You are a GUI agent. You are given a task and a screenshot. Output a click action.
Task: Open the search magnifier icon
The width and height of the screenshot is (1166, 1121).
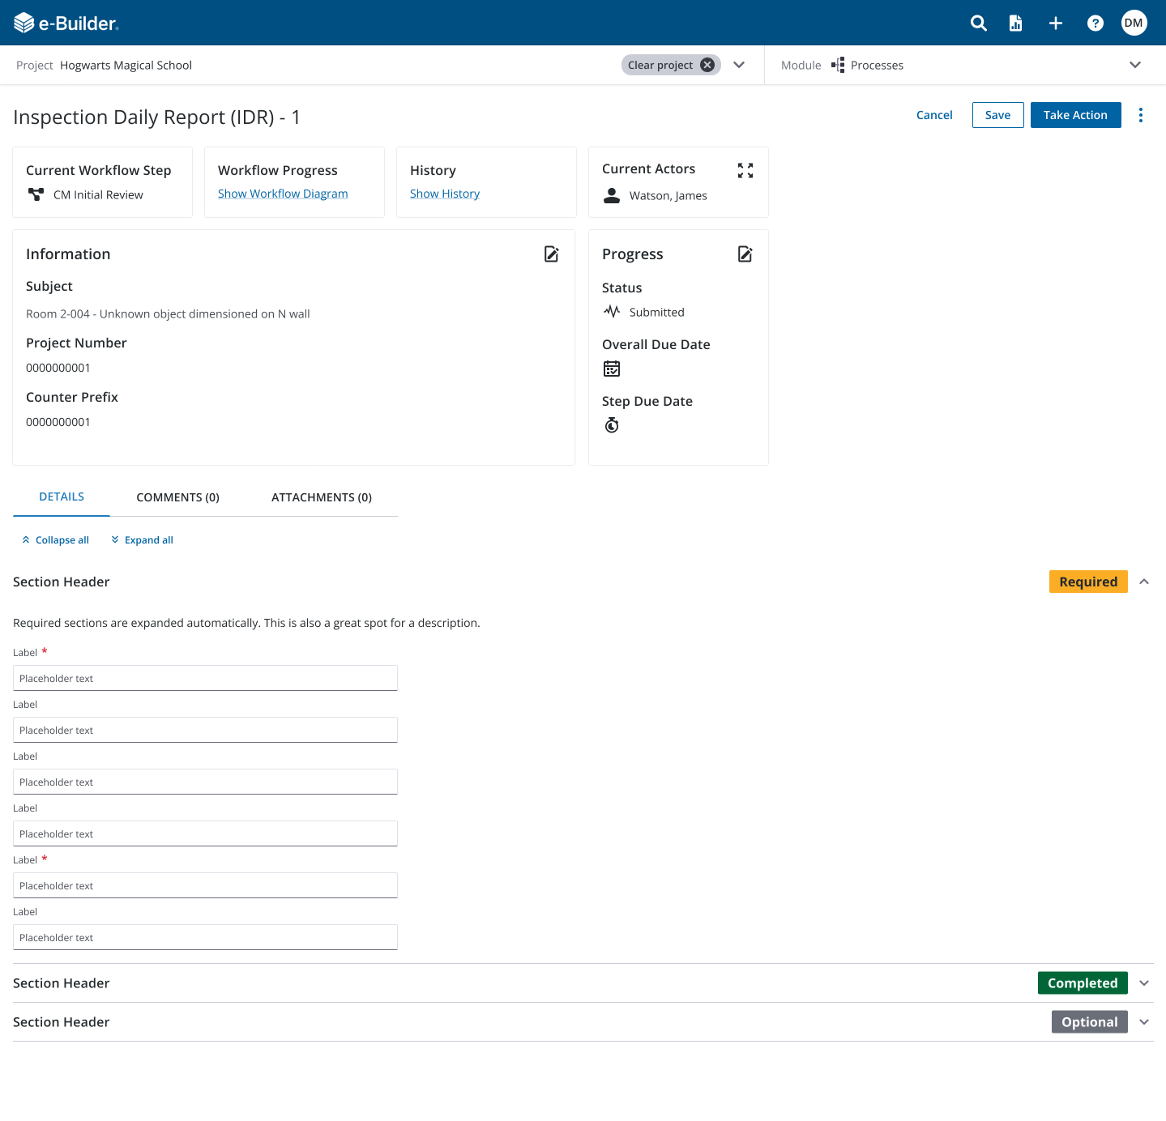click(x=979, y=23)
